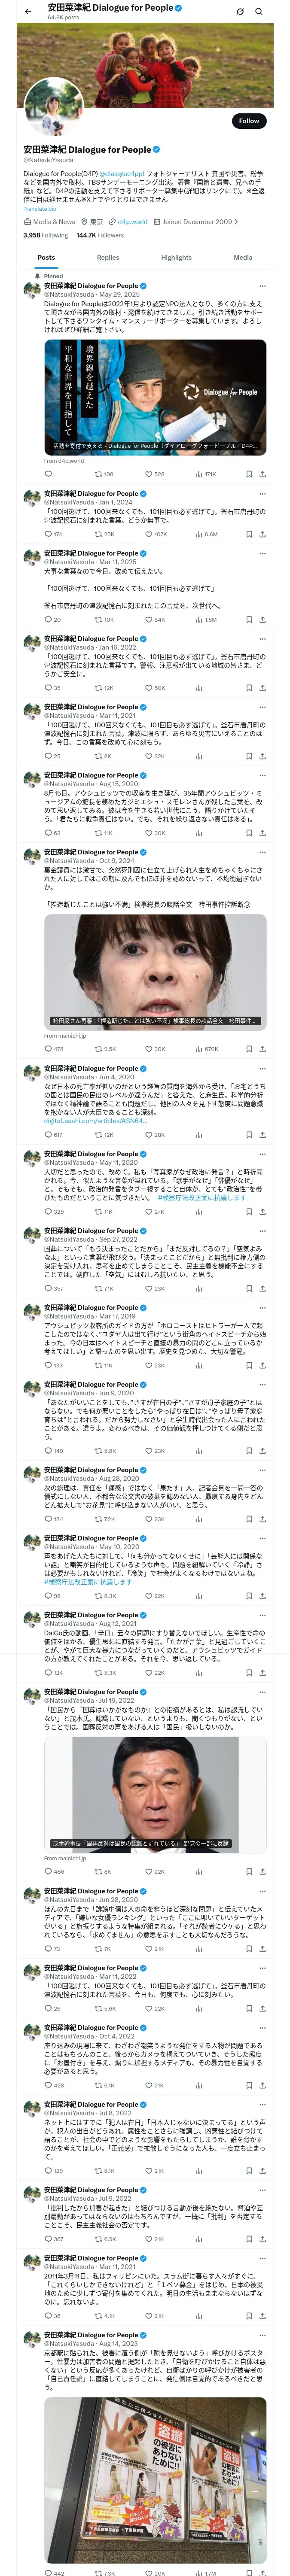Translate bio link under the description

(x=40, y=209)
